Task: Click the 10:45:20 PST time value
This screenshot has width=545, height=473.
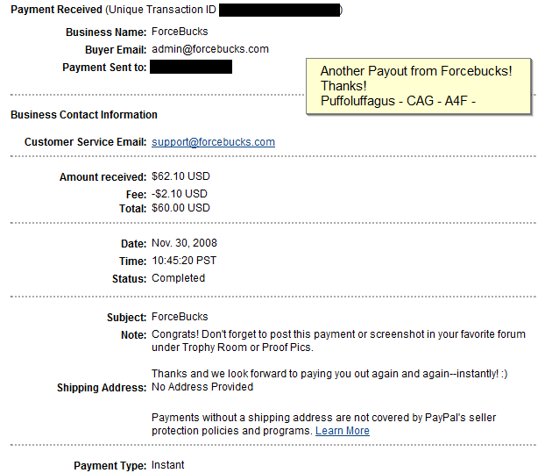Action: click(184, 261)
